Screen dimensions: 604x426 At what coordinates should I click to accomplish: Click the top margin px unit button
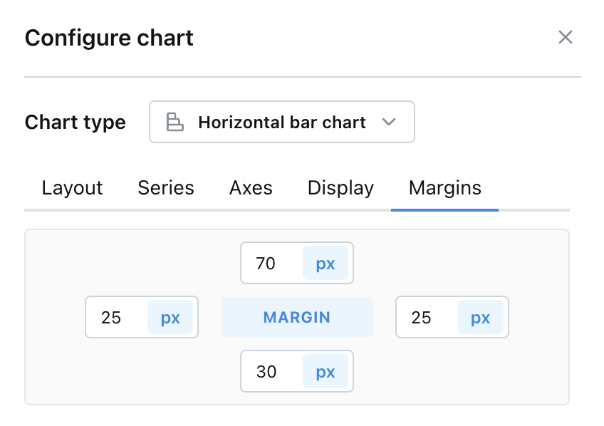[x=326, y=264]
